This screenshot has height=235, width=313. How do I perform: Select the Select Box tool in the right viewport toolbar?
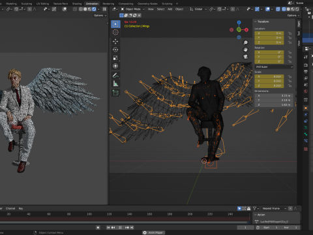click(115, 24)
